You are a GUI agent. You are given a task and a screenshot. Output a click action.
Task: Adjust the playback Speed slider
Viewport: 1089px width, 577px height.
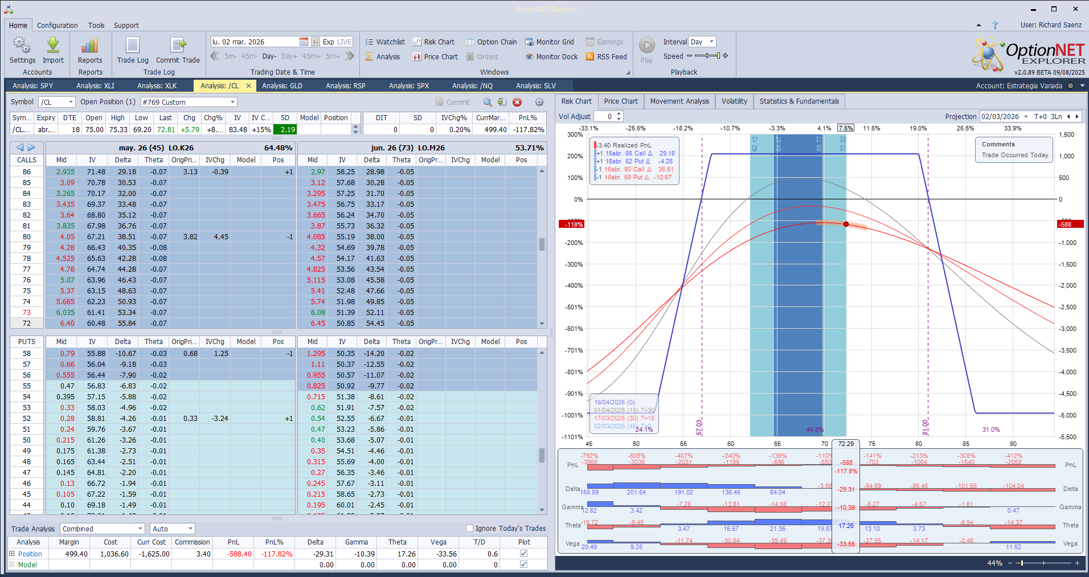[707, 56]
